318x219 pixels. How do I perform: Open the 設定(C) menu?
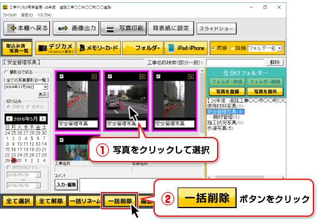click(x=27, y=15)
